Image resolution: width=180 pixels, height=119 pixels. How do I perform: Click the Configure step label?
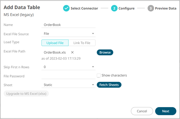coord(126,8)
